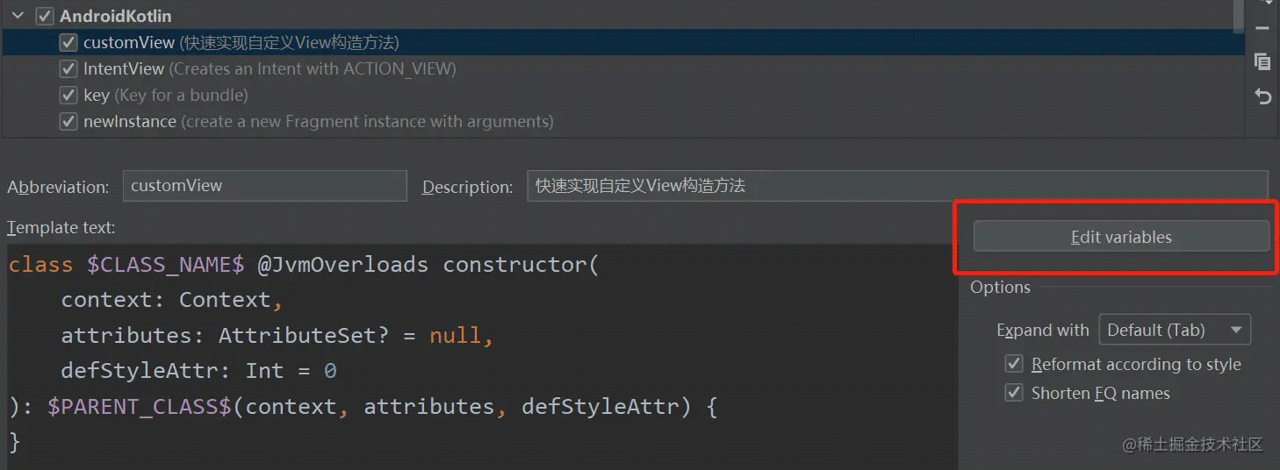Duplicate the selected live template
Viewport: 1280px width, 470px height.
coord(1262,61)
